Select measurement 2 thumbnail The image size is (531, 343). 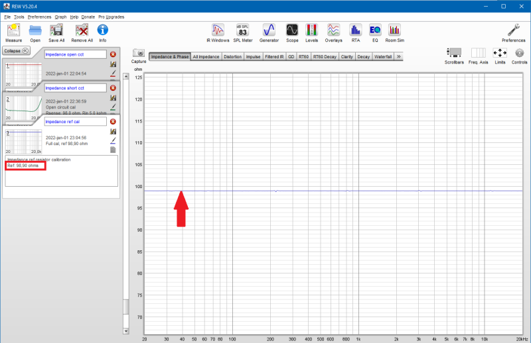pos(24,108)
